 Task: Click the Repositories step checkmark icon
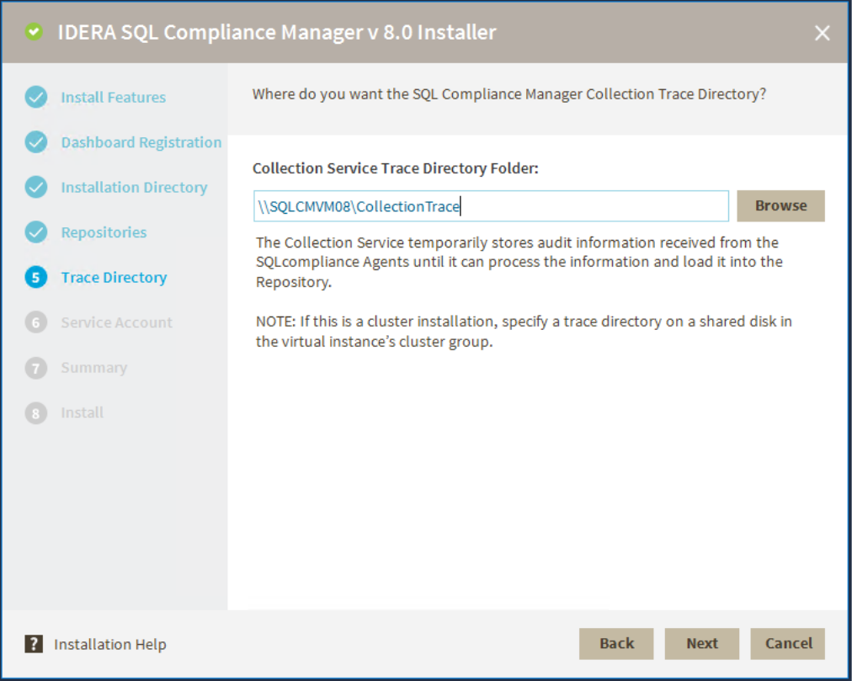[36, 232]
